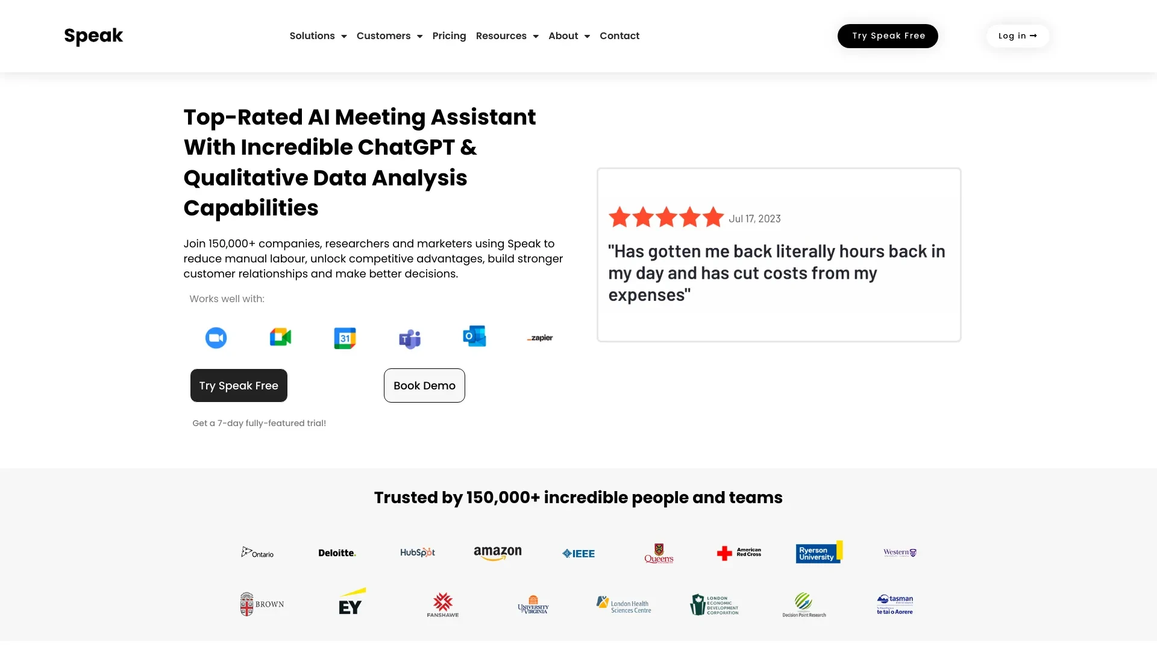Open the About navigation menu
Viewport: 1157px width, 650px height.
569,36
